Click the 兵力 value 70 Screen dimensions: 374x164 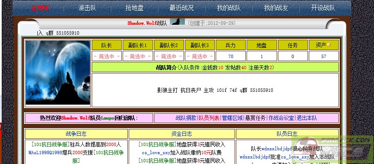(231, 56)
